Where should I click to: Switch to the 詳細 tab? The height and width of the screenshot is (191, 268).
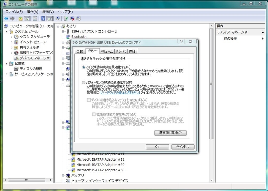click(132, 51)
